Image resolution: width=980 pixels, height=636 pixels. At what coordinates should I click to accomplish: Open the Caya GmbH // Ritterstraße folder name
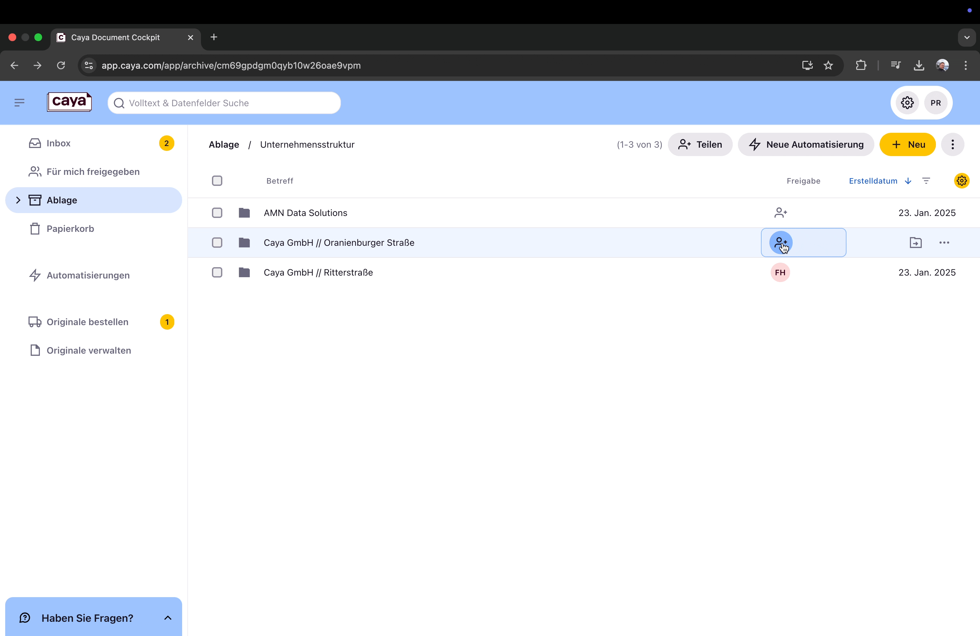(x=318, y=272)
